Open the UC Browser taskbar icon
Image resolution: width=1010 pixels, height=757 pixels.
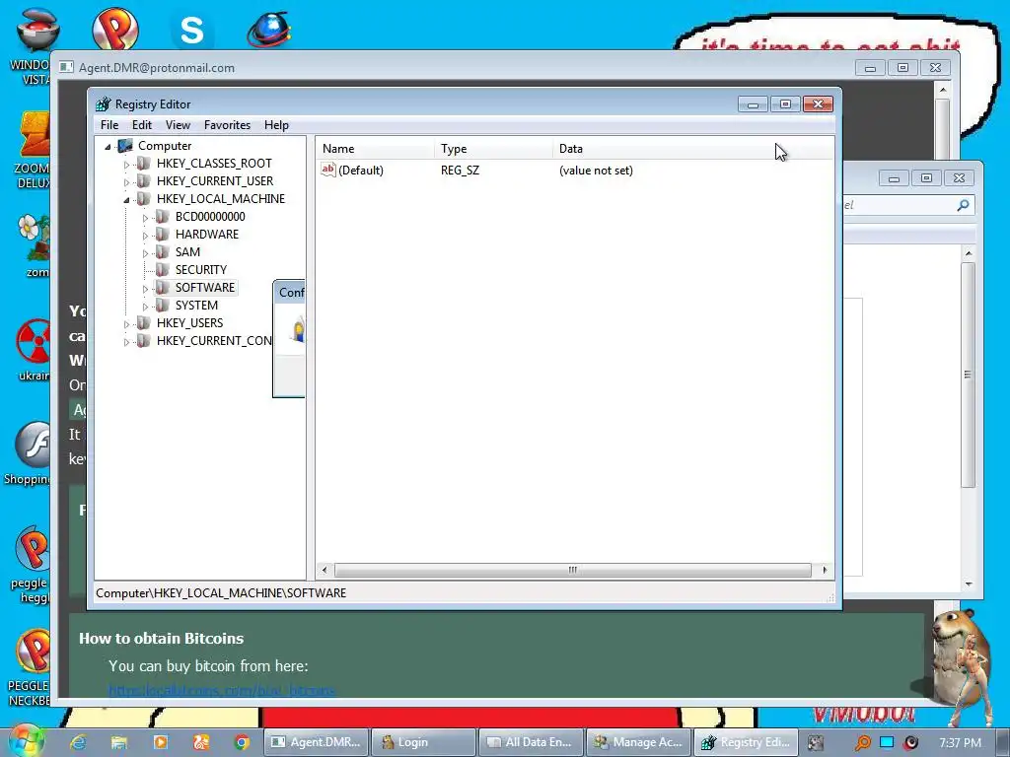coord(201,742)
